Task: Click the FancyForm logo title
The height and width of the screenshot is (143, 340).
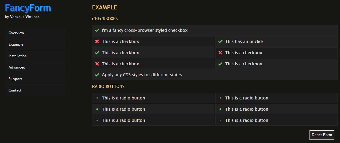Action: 28,8
